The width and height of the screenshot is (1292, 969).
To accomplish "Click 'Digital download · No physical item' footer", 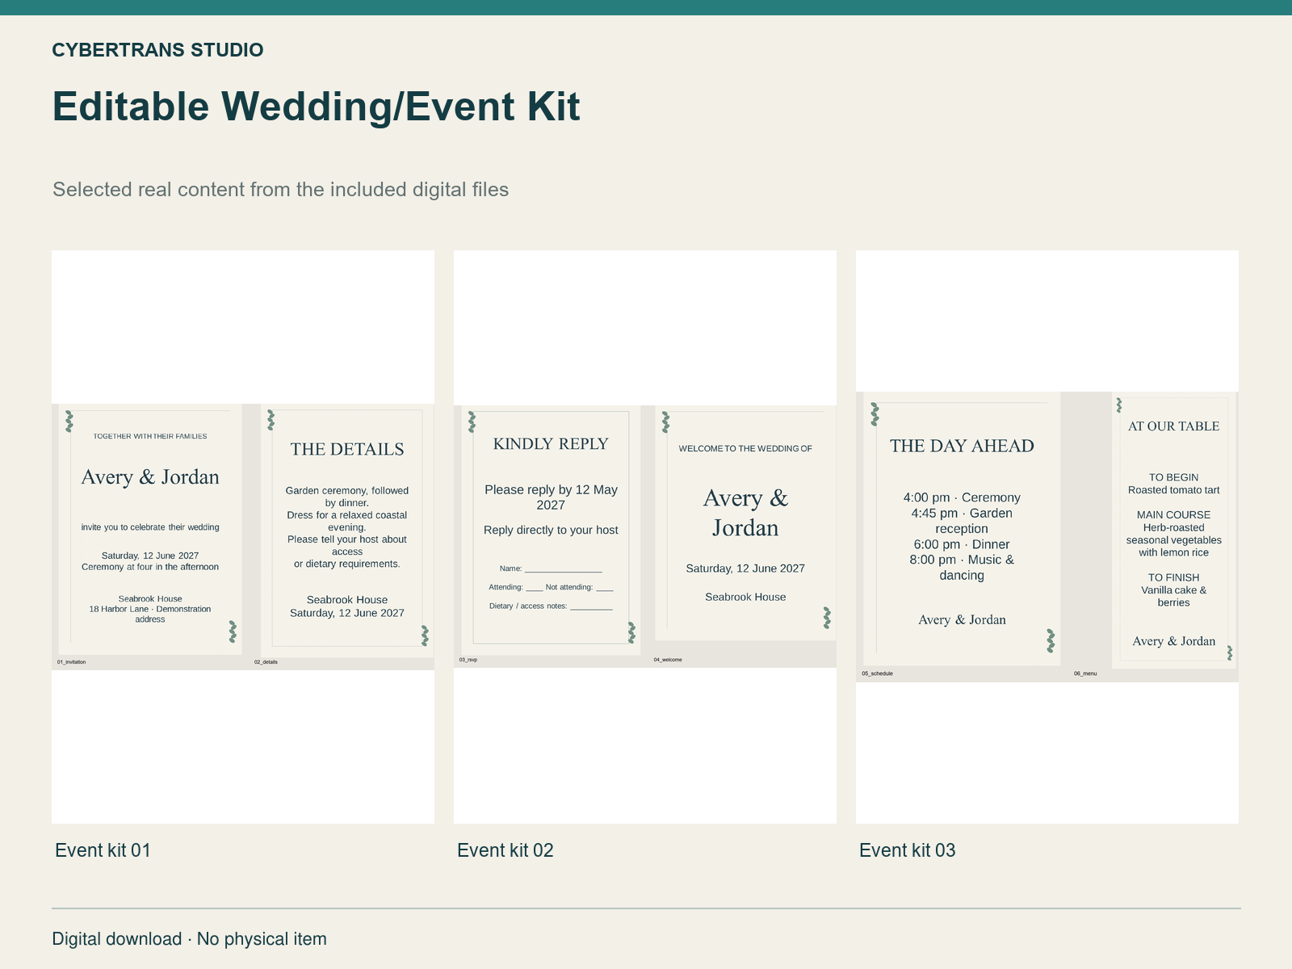I will [190, 939].
